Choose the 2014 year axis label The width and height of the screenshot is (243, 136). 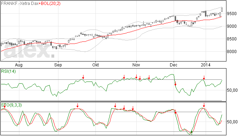pos(206,65)
